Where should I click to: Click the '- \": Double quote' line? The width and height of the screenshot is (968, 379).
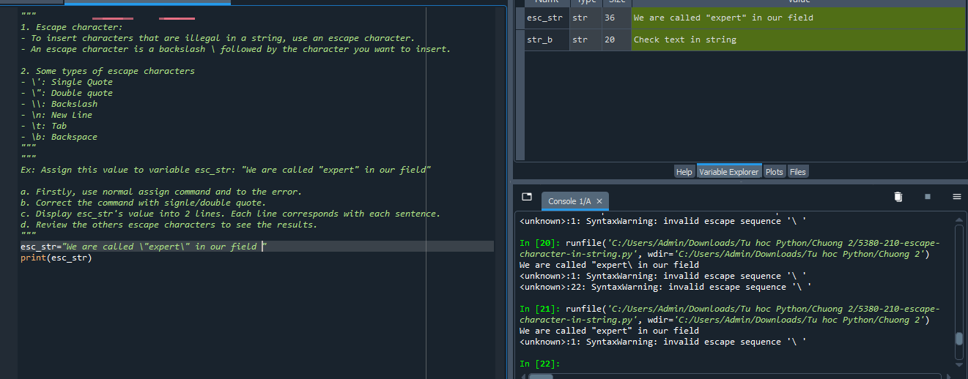[x=67, y=93]
